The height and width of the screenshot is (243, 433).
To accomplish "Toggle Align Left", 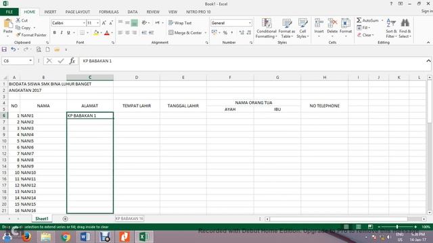I will click(x=120, y=32).
